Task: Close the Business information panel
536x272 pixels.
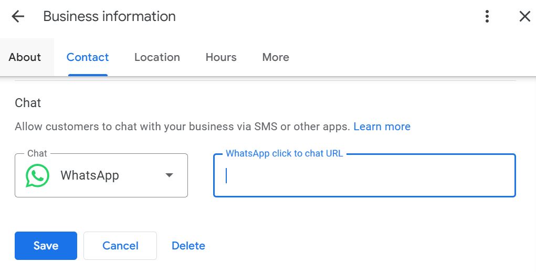Action: click(x=525, y=16)
